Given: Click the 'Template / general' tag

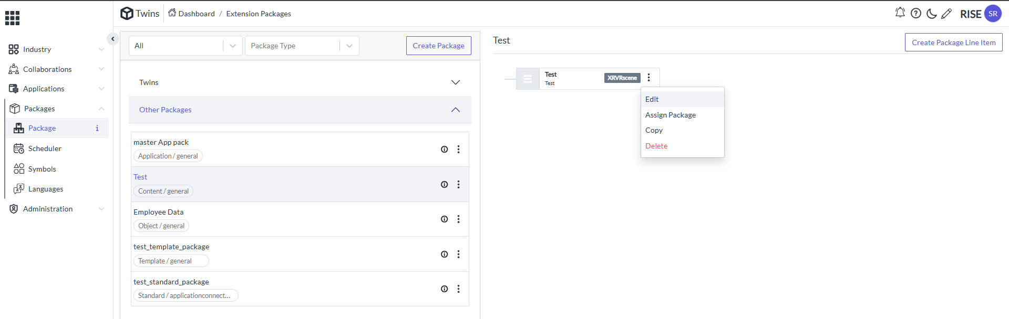Looking at the screenshot, I should 171,261.
